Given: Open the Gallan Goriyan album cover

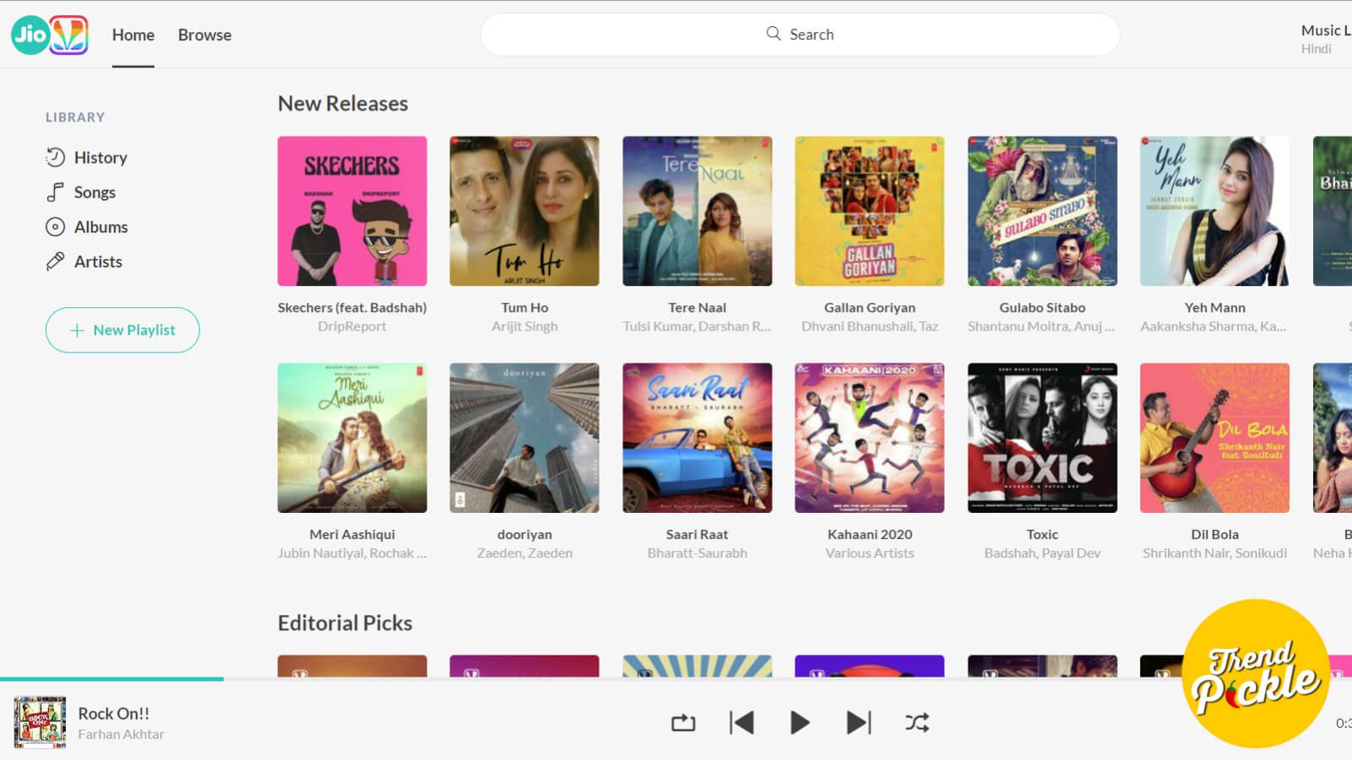Looking at the screenshot, I should 870,211.
